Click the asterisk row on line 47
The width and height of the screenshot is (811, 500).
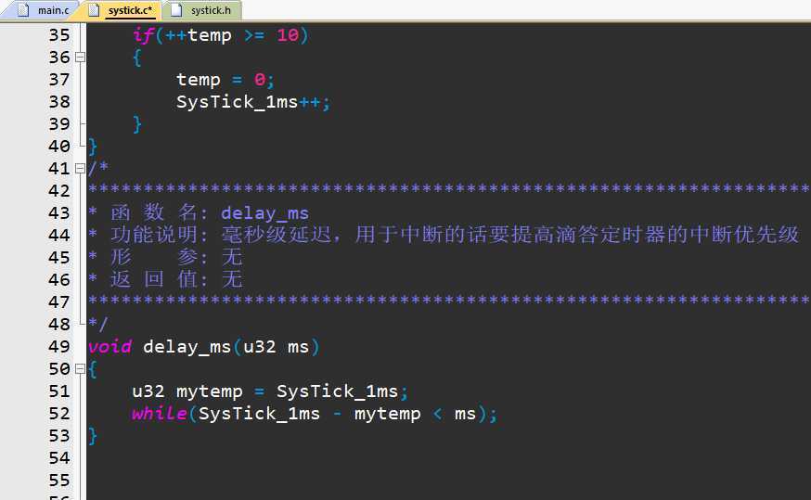pyautogui.click(x=449, y=301)
